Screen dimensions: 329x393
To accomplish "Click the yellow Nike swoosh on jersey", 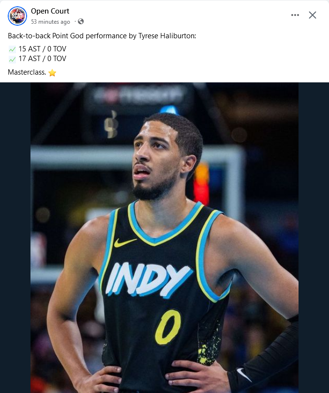I will (125, 242).
